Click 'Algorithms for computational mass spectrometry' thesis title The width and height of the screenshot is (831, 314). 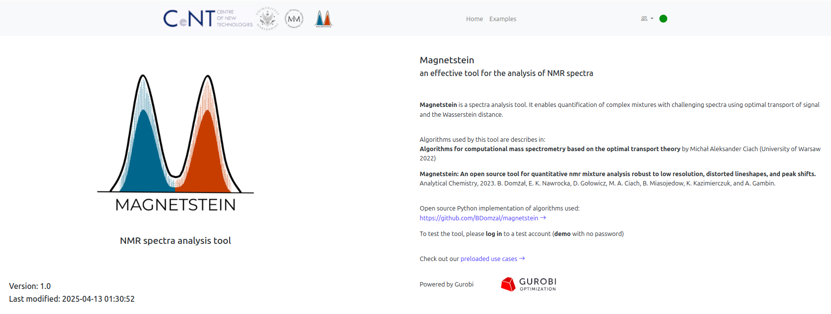pos(550,149)
